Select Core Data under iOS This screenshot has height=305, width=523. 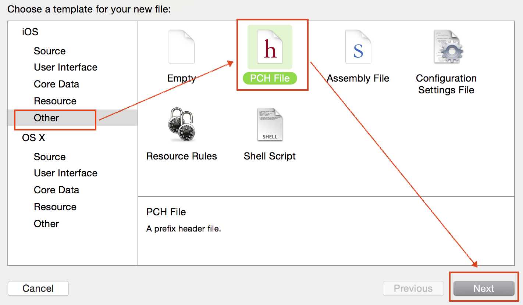click(56, 84)
